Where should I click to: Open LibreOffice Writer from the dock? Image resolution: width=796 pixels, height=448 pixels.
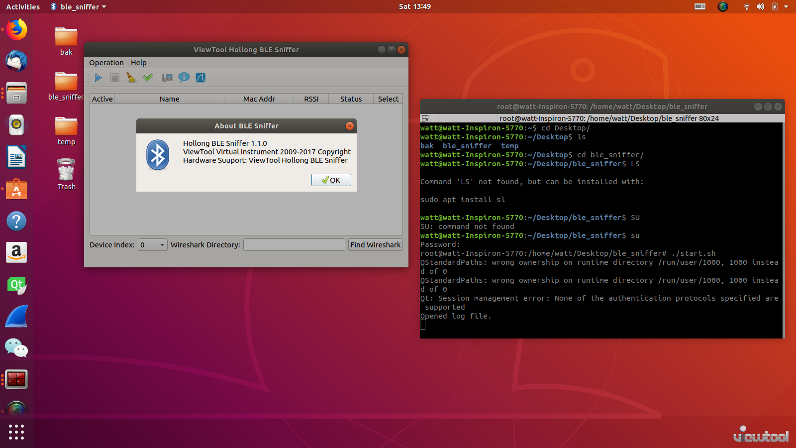coord(16,157)
